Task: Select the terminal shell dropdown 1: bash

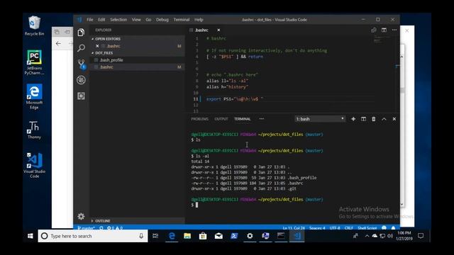Action: click(320, 119)
